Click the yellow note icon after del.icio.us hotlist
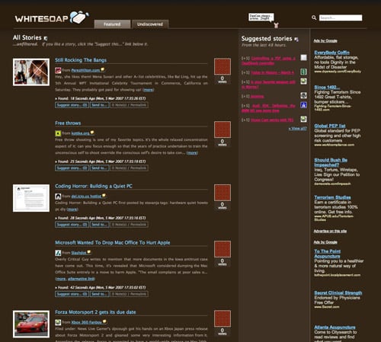 (104, 196)
